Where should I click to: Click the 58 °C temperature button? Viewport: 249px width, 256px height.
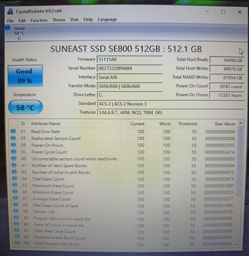tap(26, 107)
